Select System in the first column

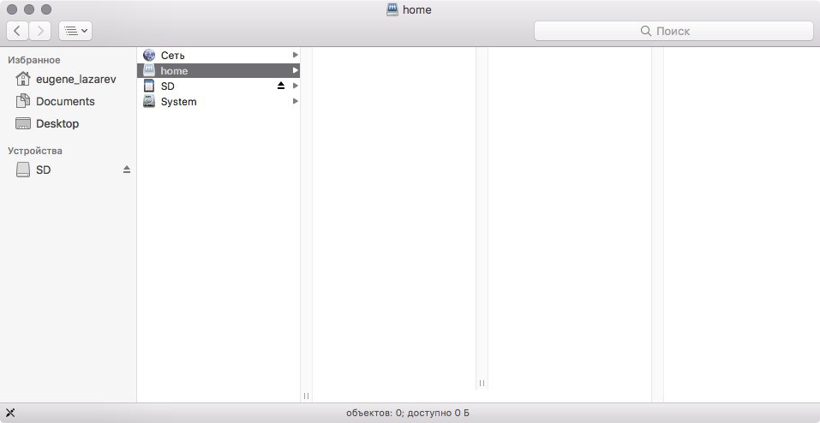click(218, 101)
